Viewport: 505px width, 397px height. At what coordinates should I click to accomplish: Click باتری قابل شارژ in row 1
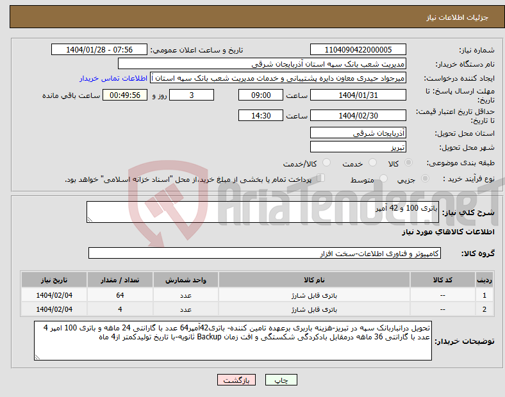pos(314,295)
